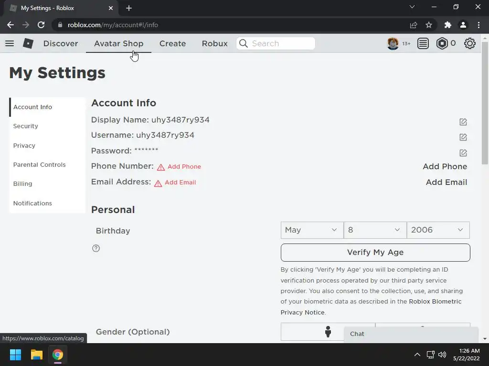Reload the Roblox page
The width and height of the screenshot is (489, 366).
point(41,25)
